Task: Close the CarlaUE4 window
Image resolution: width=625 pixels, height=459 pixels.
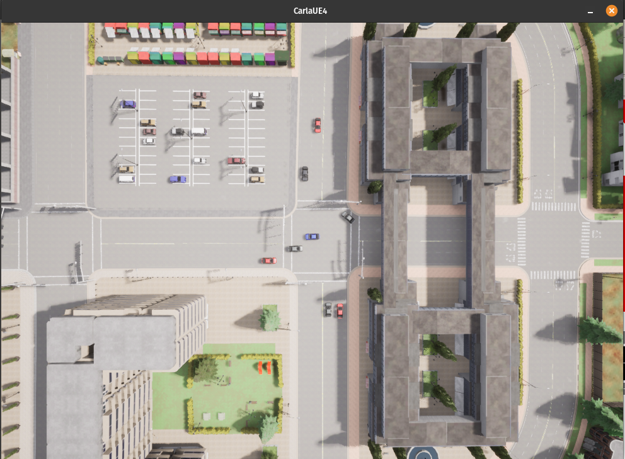Action: tap(611, 11)
